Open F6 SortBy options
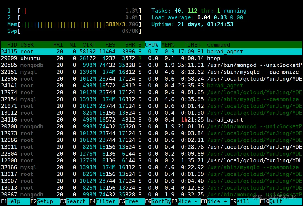Screen dimensions: 303x206 (x=158, y=201)
